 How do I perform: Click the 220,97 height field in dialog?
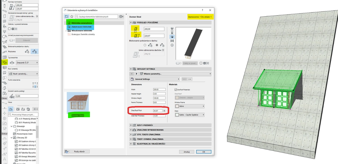tap(154, 36)
